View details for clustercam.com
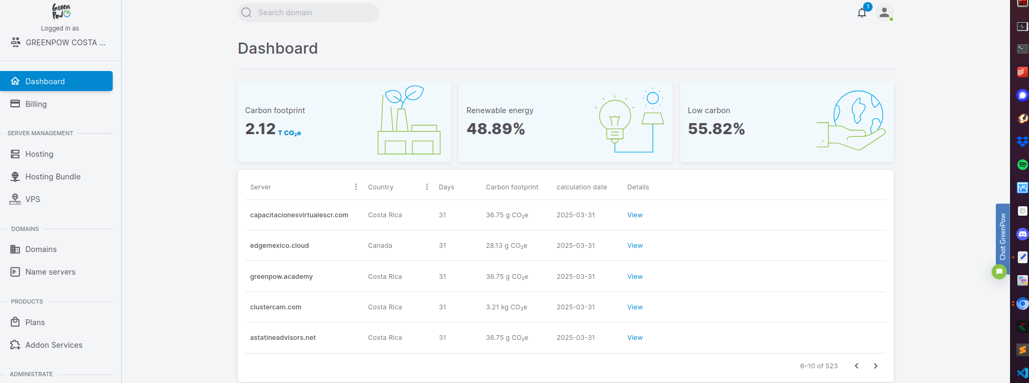The image size is (1029, 383). pyautogui.click(x=635, y=307)
